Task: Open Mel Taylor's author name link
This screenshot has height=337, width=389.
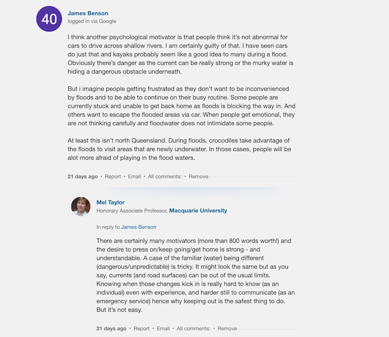Action: click(x=110, y=203)
